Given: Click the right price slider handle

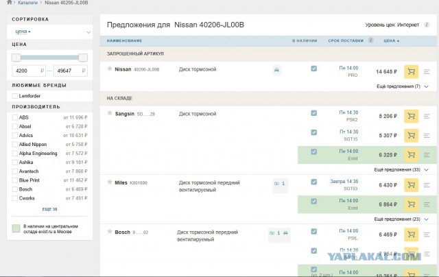Looking at the screenshot, I should (x=83, y=58).
